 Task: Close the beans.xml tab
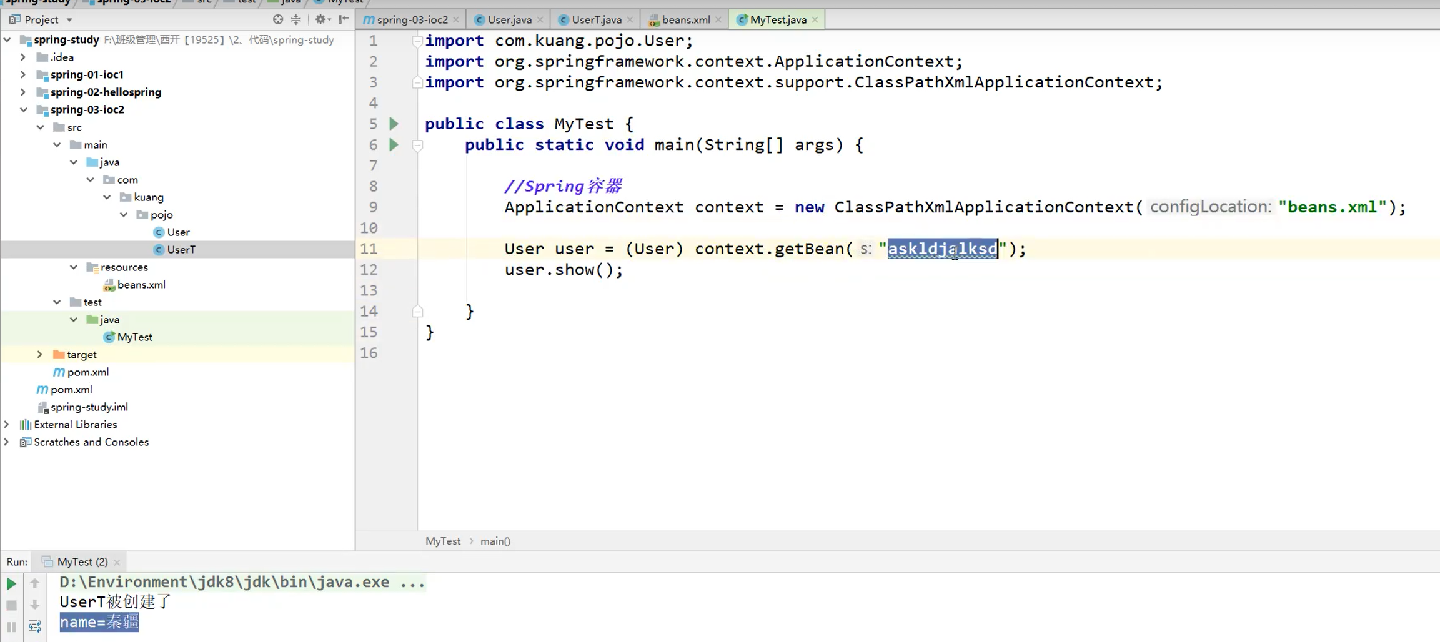718,20
